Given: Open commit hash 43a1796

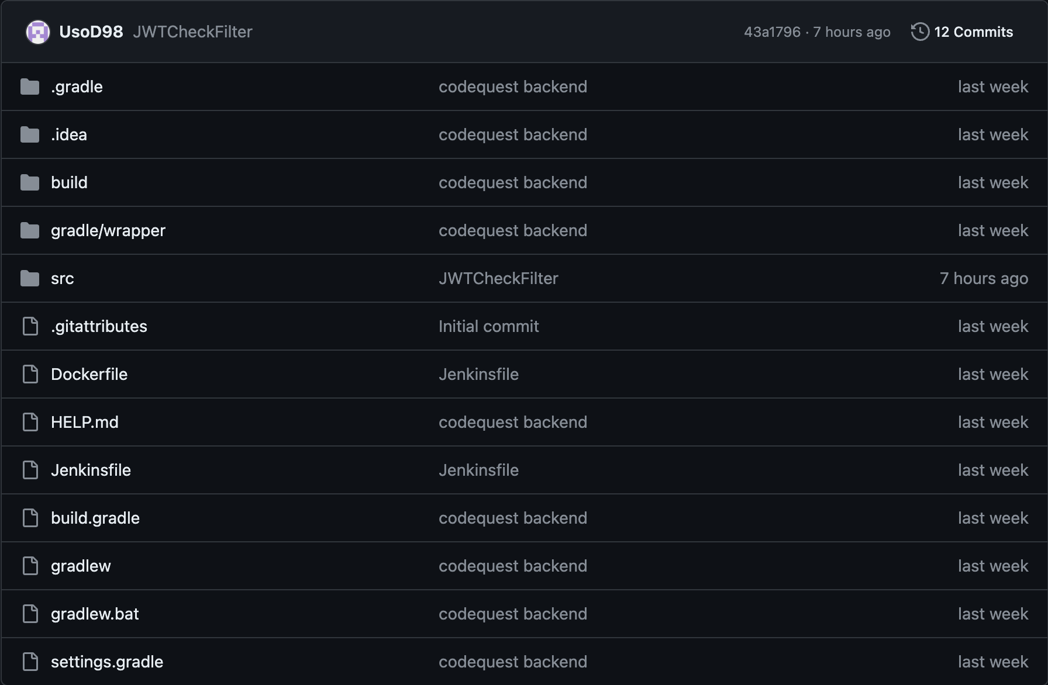Looking at the screenshot, I should (x=772, y=32).
